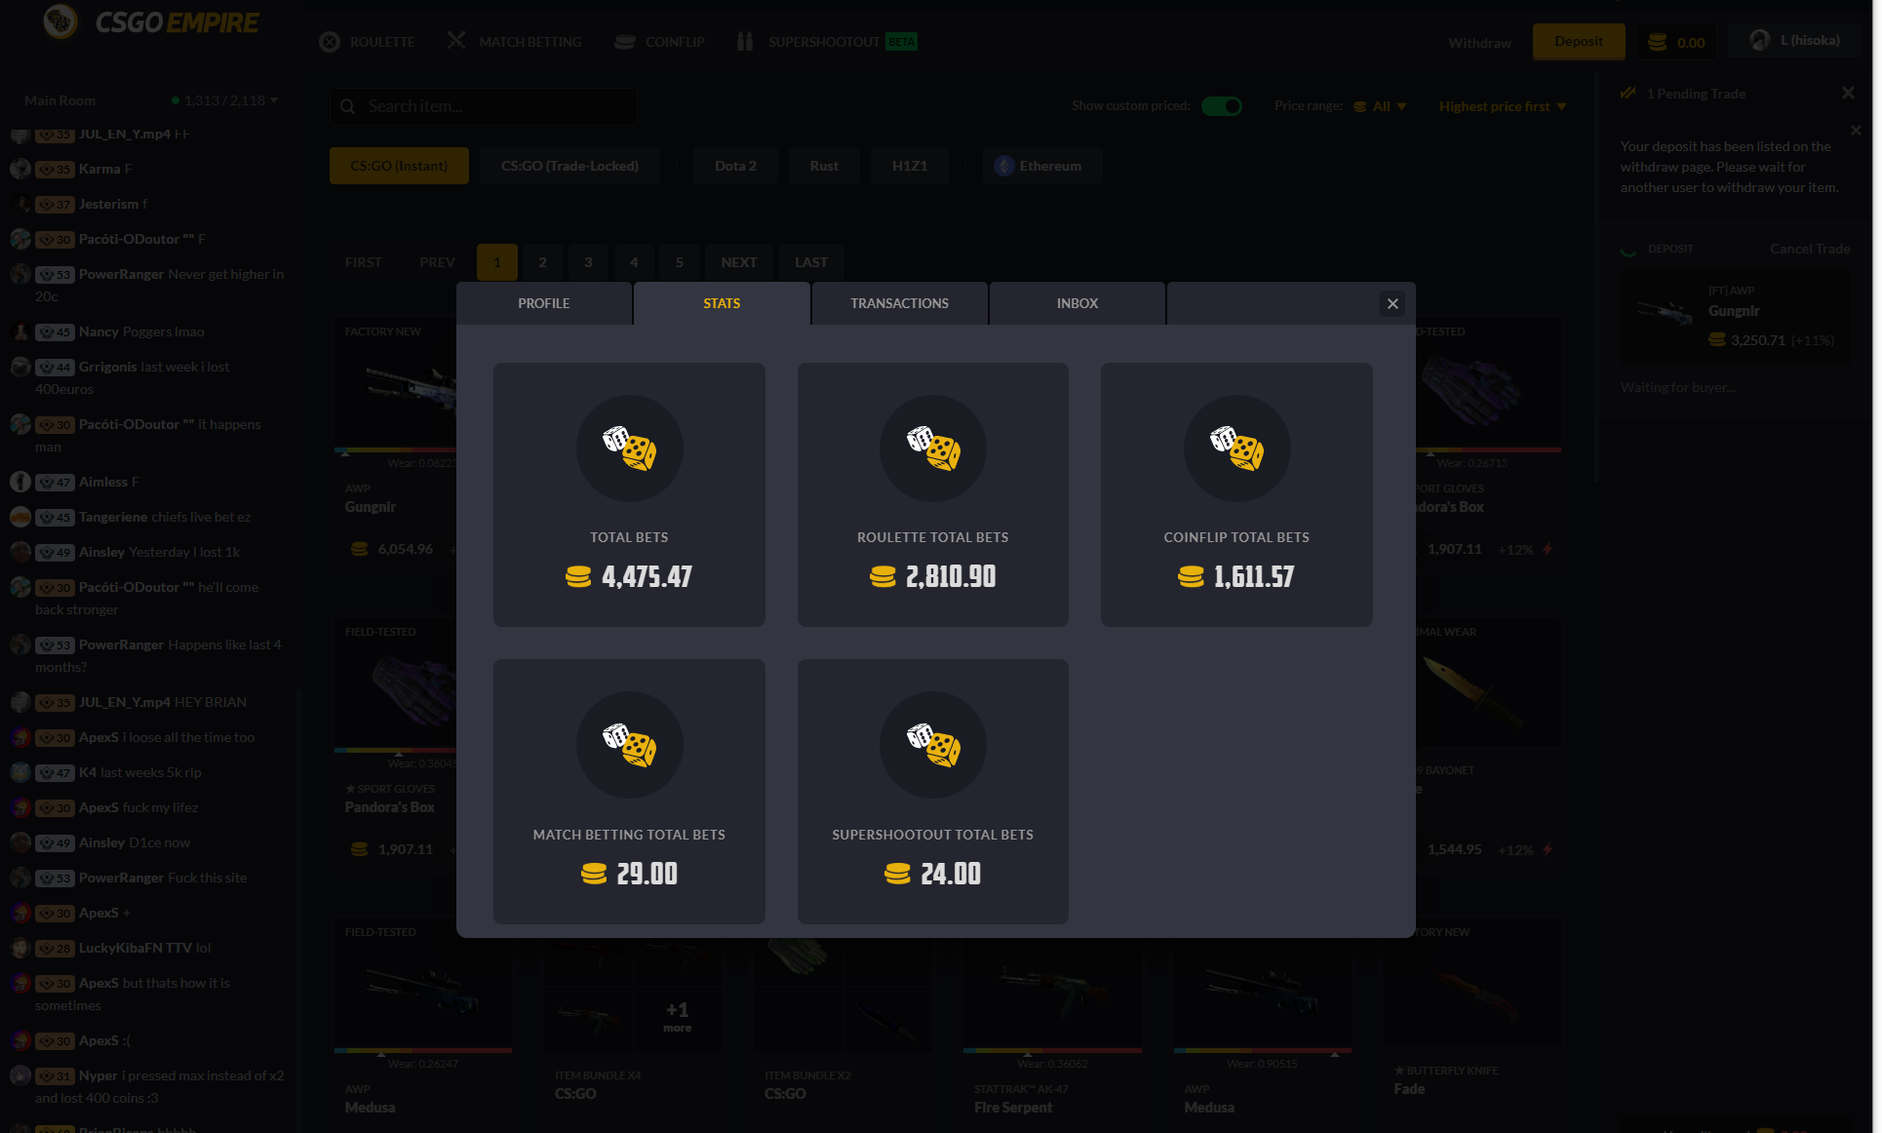The image size is (1882, 1133).
Task: Open Match Betting crossed-swords icon
Action: point(456,41)
